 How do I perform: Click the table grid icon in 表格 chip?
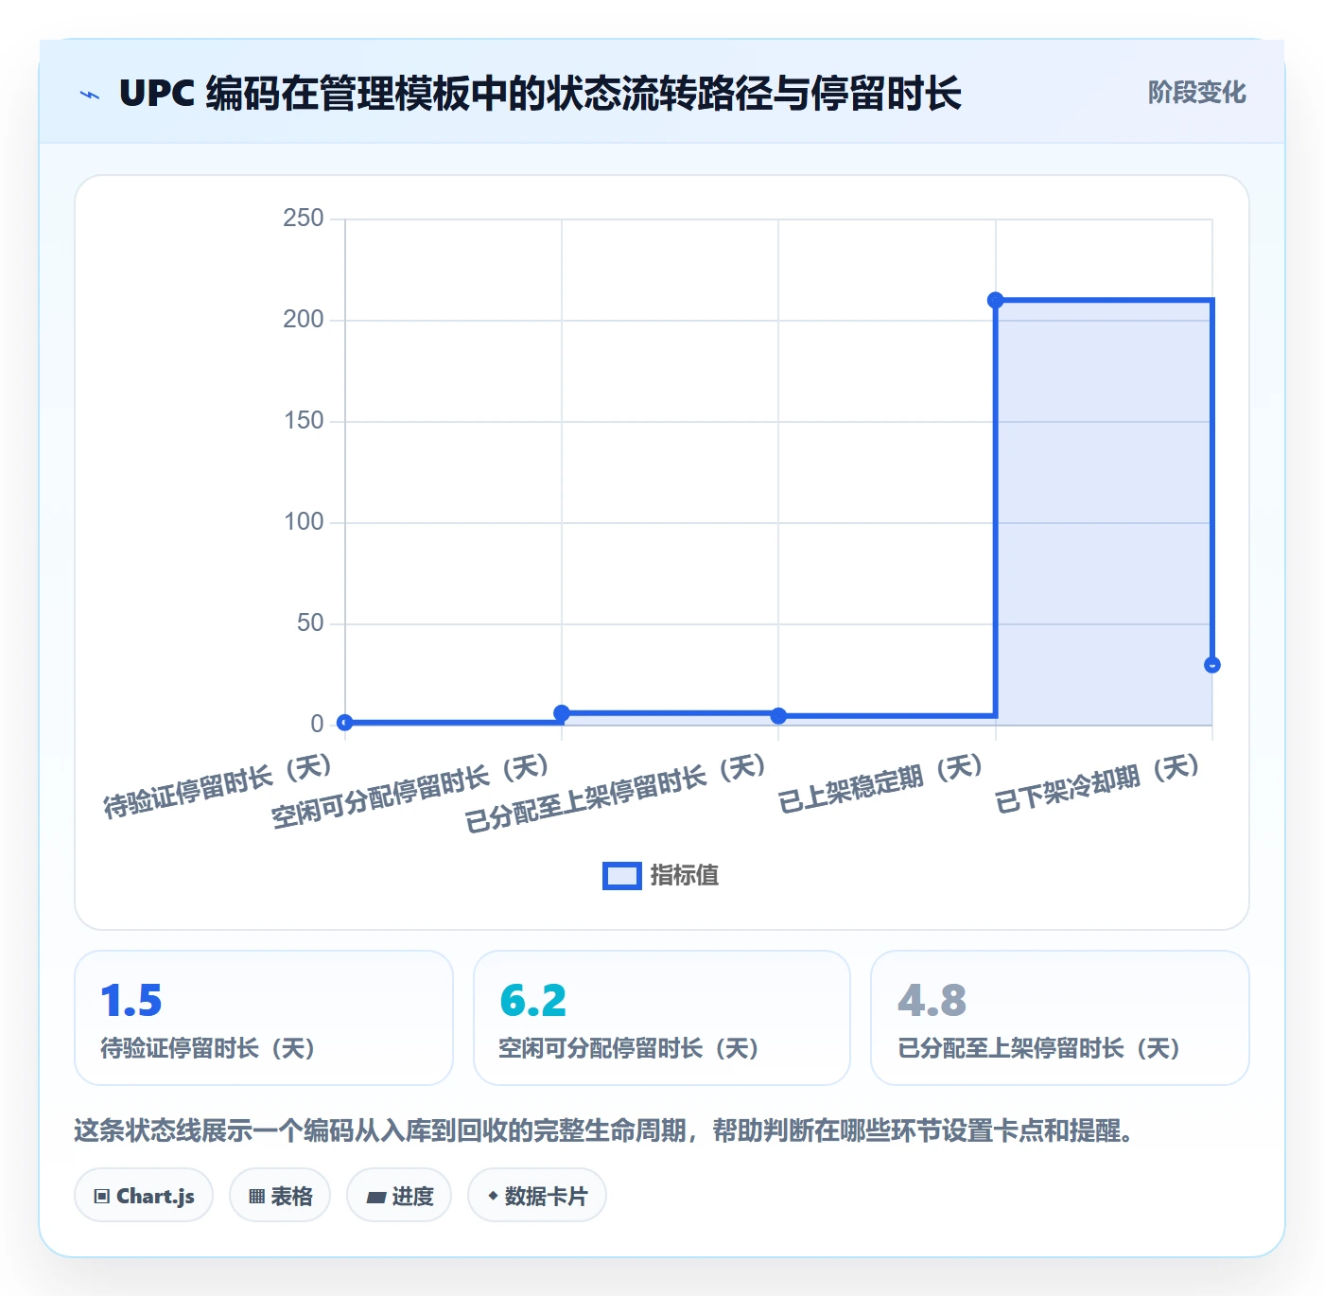256,1197
